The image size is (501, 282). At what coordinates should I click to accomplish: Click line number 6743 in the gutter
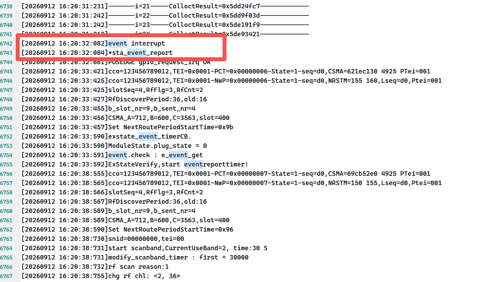click(6, 53)
